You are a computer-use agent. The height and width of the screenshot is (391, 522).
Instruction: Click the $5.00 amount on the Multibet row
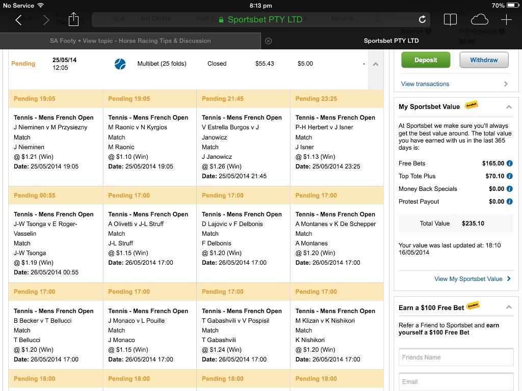click(305, 64)
